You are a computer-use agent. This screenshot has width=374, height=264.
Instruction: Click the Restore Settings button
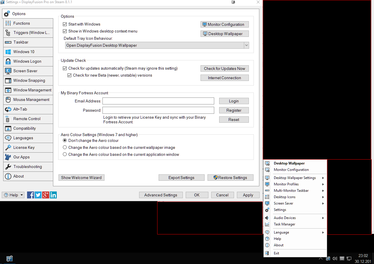click(x=231, y=178)
